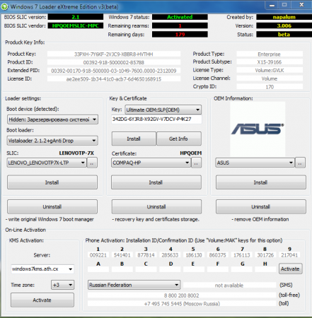
Task: Click Installation ID block 176113
Action: click(x=242, y=255)
